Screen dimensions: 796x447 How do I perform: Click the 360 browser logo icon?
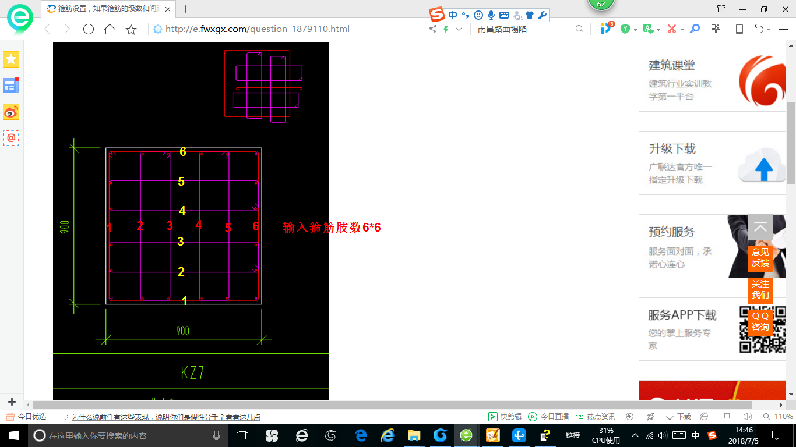tap(20, 21)
